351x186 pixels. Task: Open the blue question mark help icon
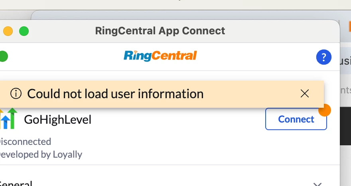tap(324, 57)
